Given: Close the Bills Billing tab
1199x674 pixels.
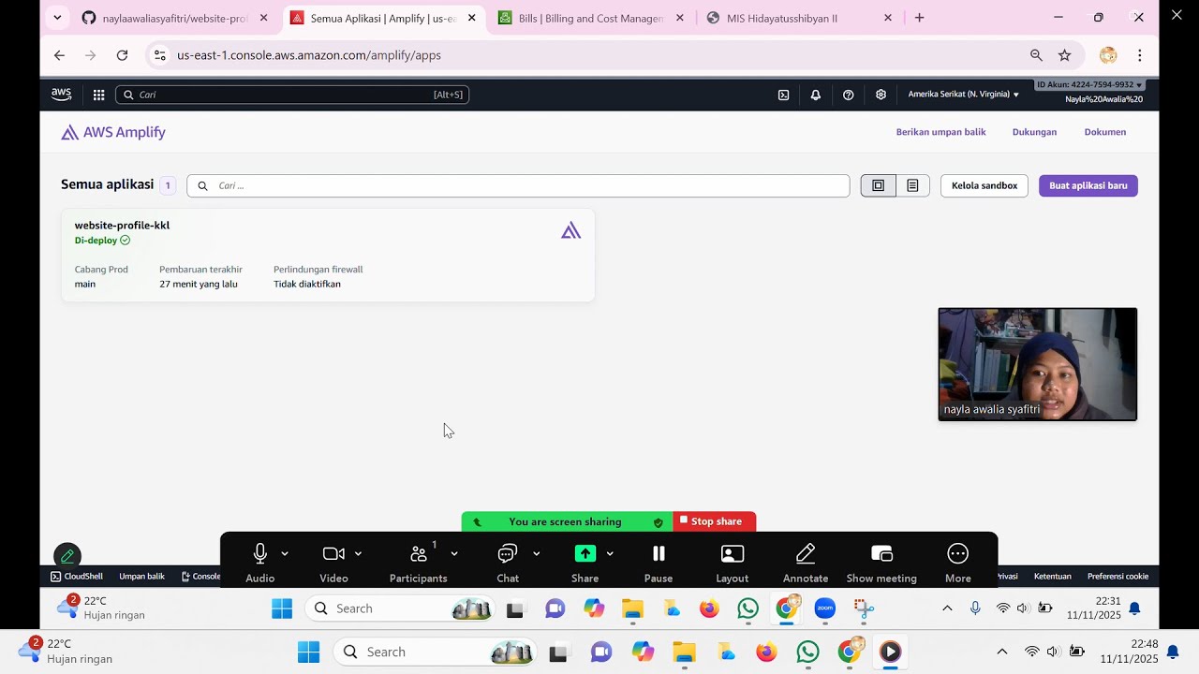Looking at the screenshot, I should point(679,18).
